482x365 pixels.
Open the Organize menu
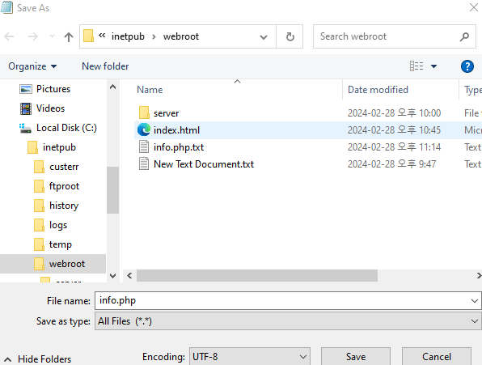32,66
